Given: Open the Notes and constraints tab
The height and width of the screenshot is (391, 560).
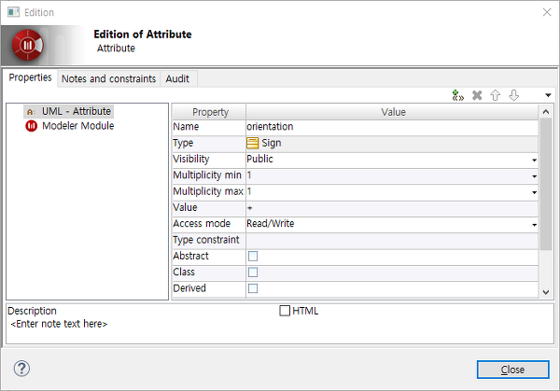Looking at the screenshot, I should [108, 78].
